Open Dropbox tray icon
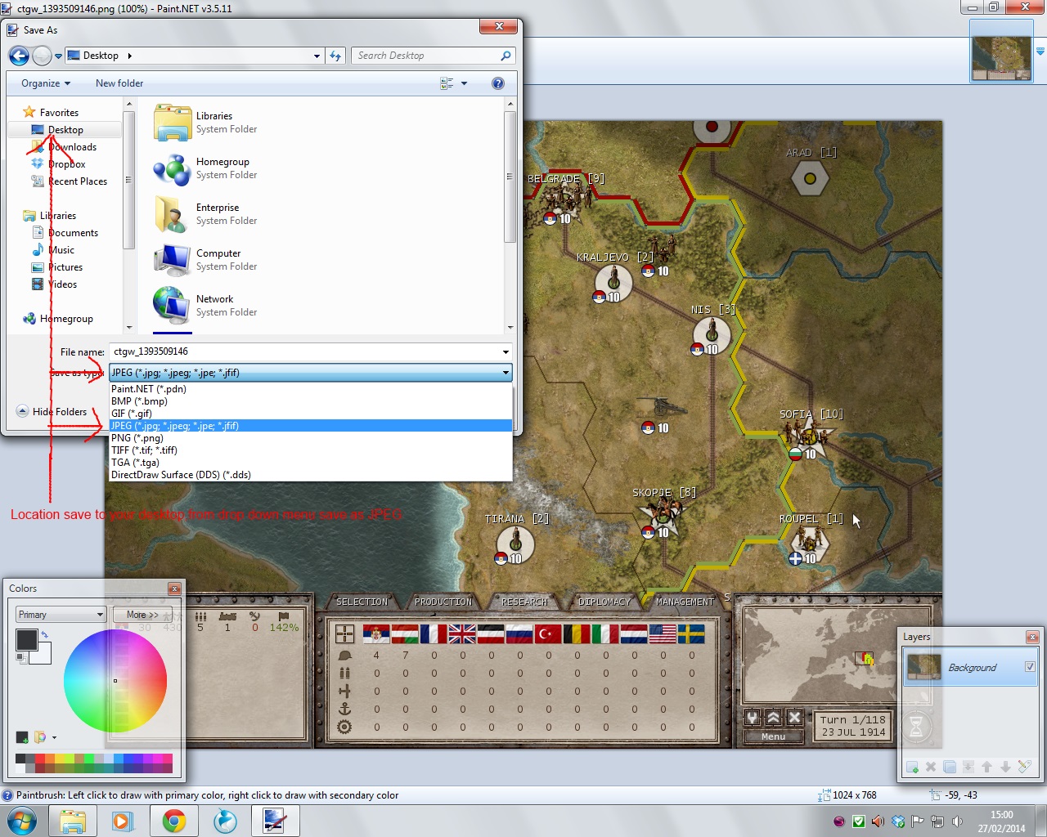Screen dimensions: 1047x837 (898, 821)
